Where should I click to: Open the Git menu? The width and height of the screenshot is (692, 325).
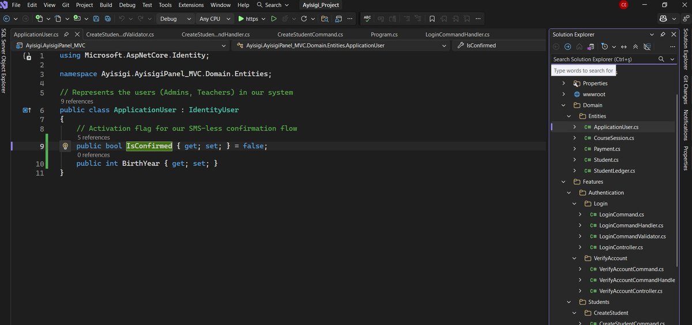[66, 5]
